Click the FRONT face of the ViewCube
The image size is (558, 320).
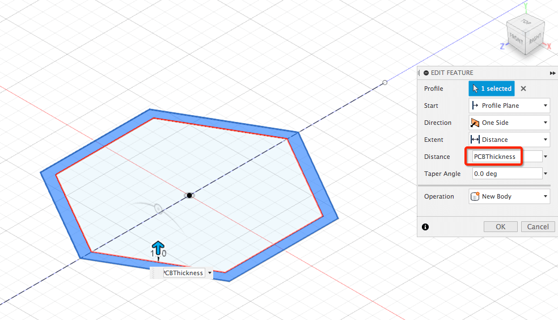(517, 41)
